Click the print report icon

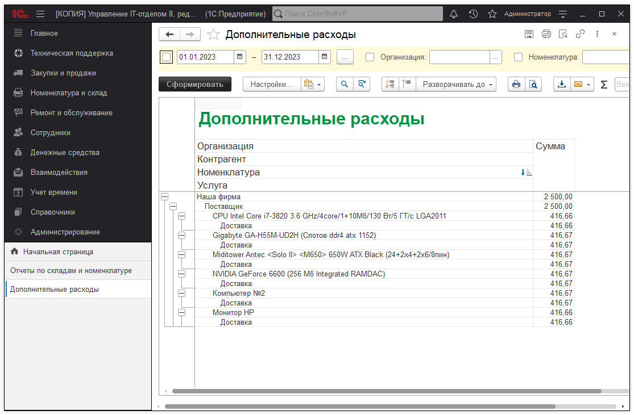(516, 84)
